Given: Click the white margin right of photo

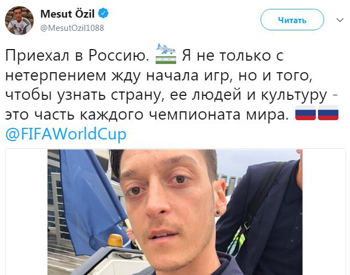Looking at the screenshot, I should [324, 212].
